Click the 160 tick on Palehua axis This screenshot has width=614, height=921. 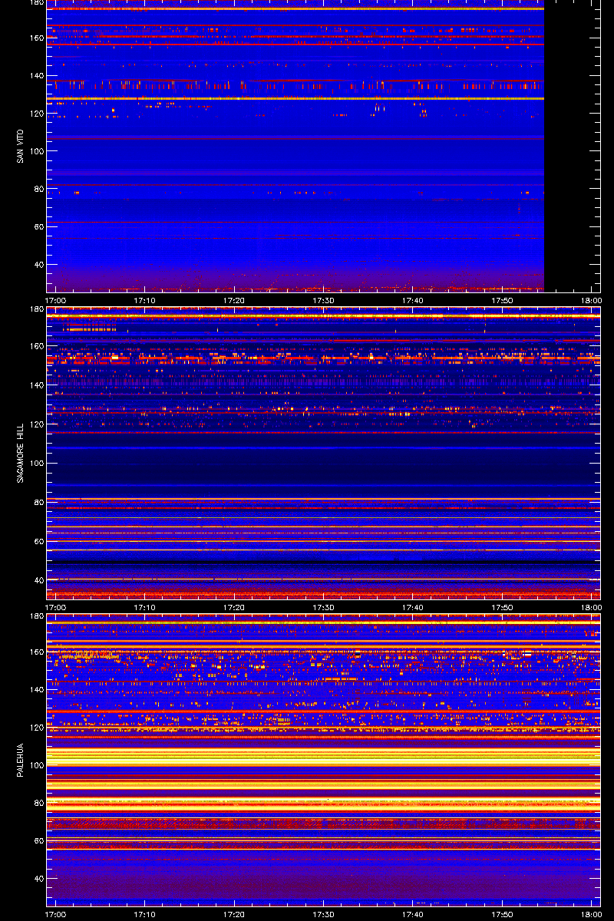click(36, 652)
